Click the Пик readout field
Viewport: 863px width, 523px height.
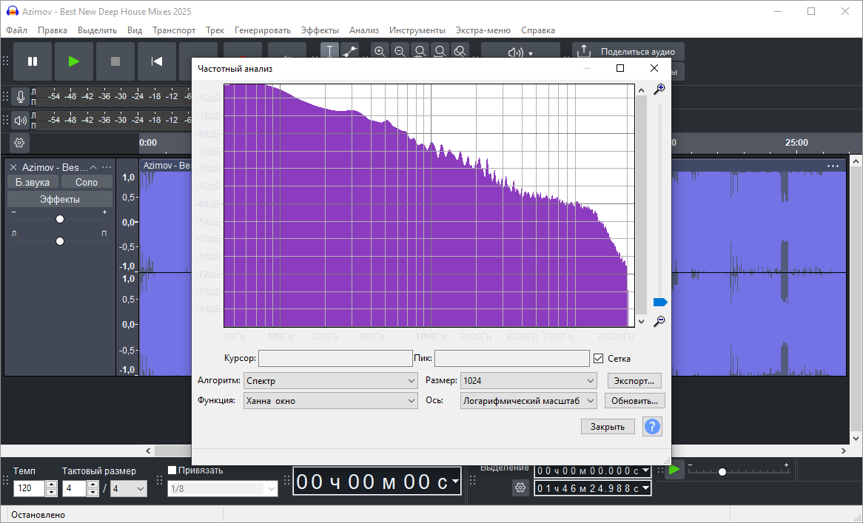pos(512,359)
